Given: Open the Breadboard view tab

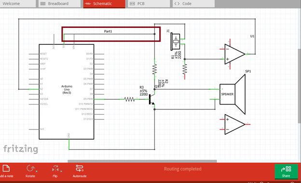Looking at the screenshot, I should point(59,4).
